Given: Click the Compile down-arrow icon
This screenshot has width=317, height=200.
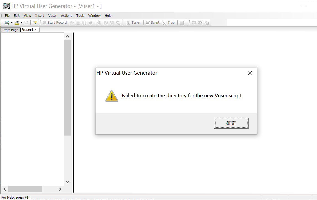Looking at the screenshot, I should pos(91,23).
